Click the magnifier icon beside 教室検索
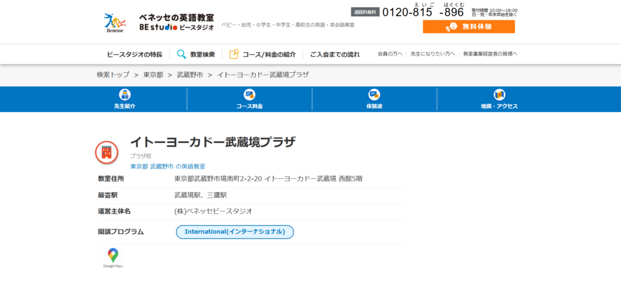 (181, 54)
